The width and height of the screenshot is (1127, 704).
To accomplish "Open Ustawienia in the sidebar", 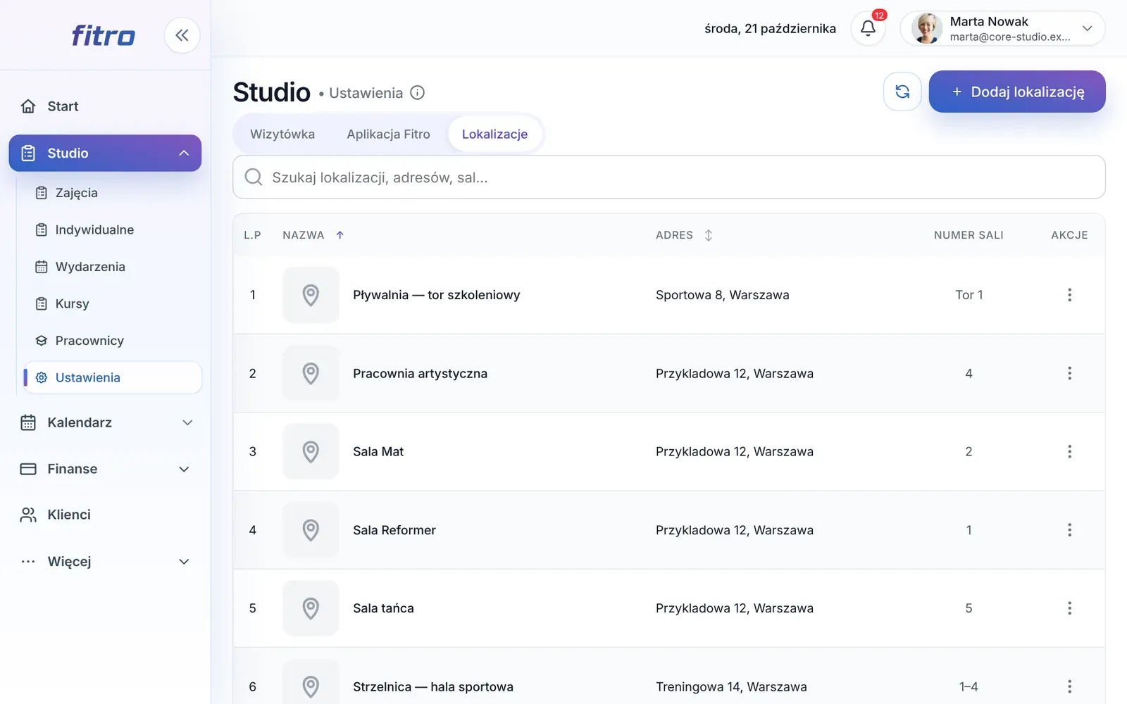I will [113, 377].
